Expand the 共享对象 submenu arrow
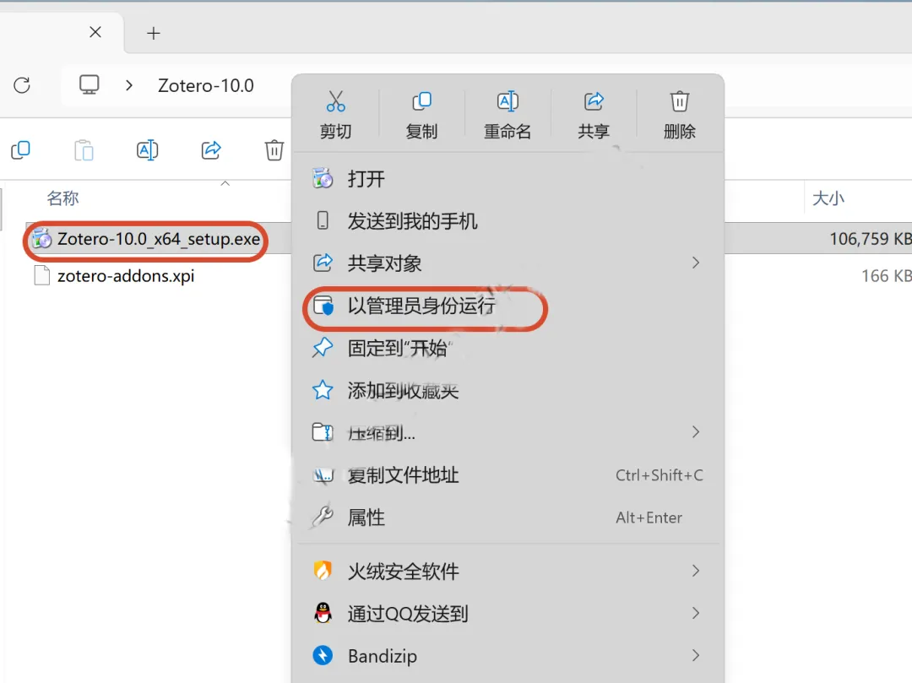 pyautogui.click(x=696, y=263)
